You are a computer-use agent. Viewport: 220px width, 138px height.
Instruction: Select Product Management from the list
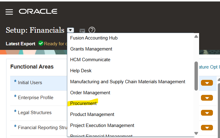[x=92, y=114]
